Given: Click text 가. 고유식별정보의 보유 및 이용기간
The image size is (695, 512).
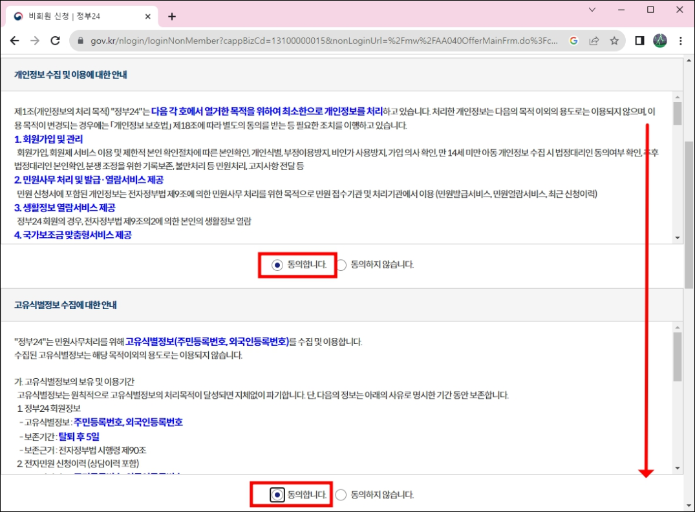Looking at the screenshot, I should [x=74, y=381].
